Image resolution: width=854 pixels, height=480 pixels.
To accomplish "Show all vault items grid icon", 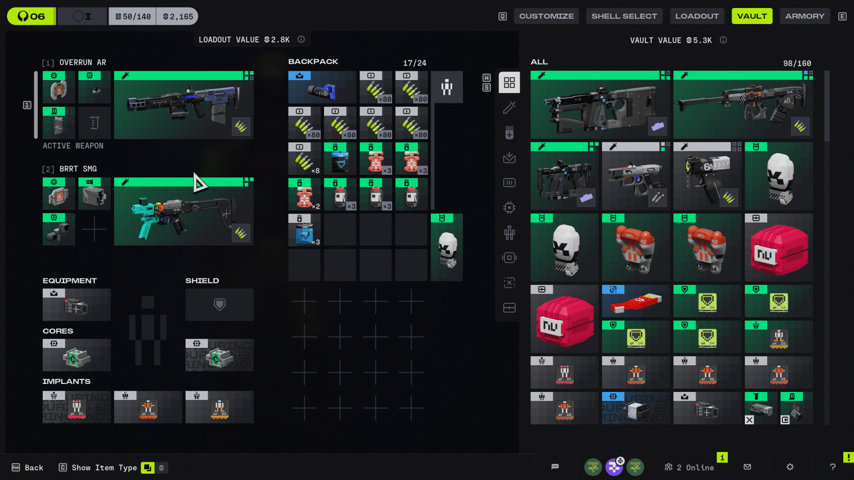I will tap(509, 82).
